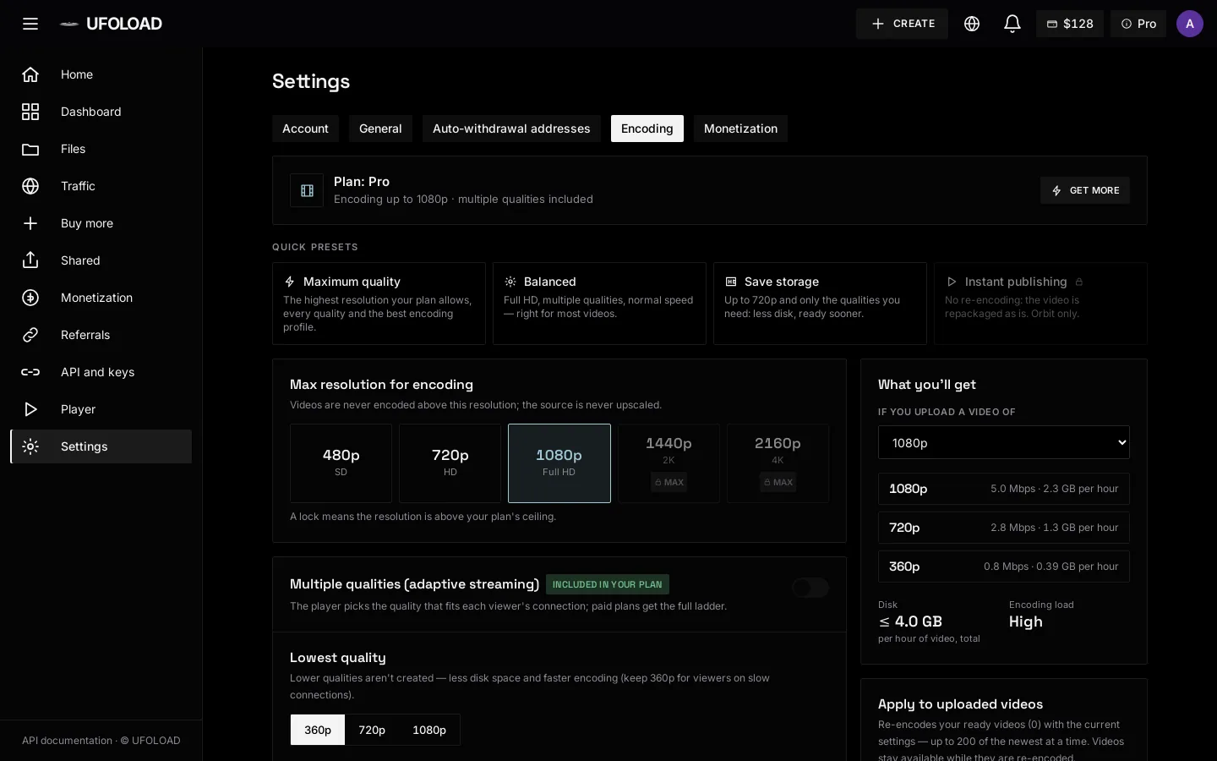Open the Monetization dollar icon in sidebar
This screenshot has width=1217, height=761.
(30, 298)
